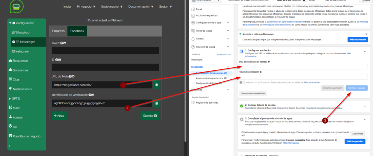Click the Guardar button
373x156 pixels.
pos(150,116)
